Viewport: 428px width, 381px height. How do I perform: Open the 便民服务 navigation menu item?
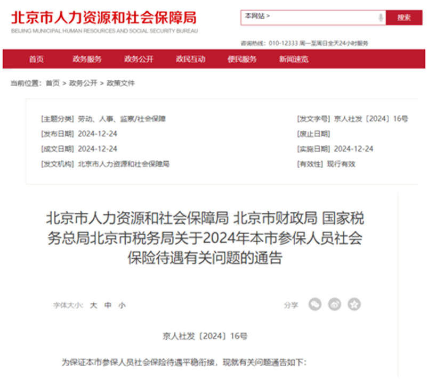point(242,59)
